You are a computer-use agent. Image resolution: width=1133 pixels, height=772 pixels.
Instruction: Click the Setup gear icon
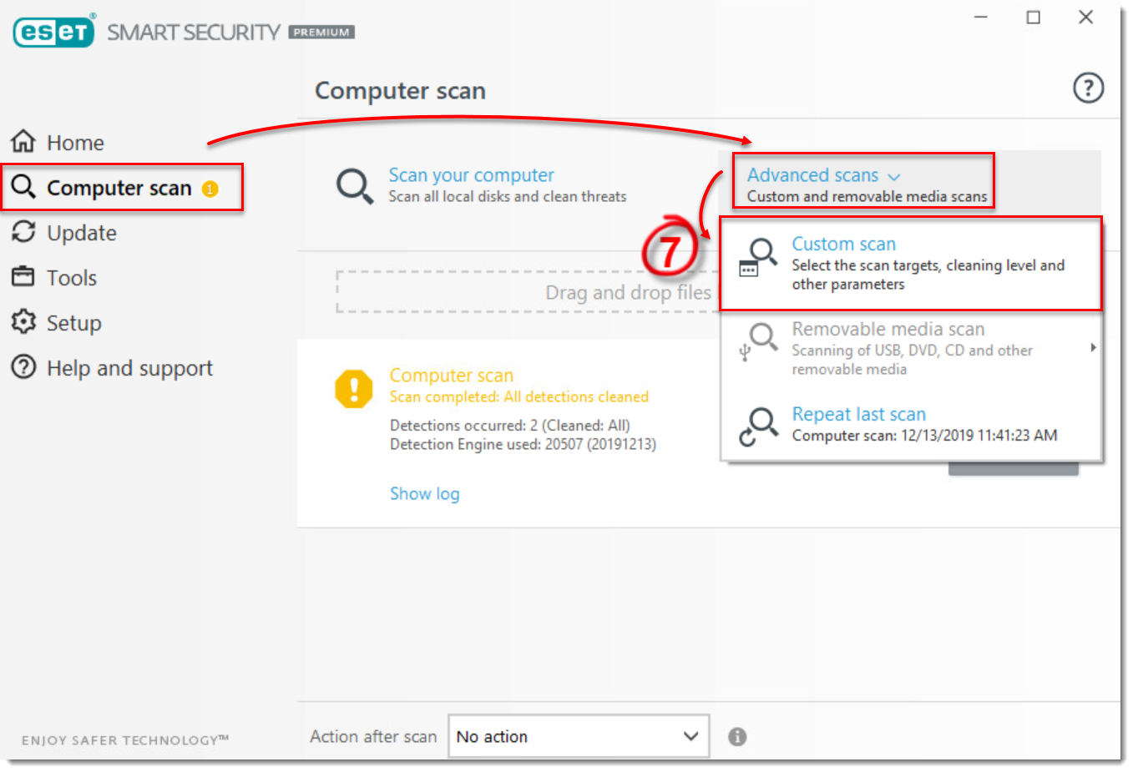[x=24, y=322]
